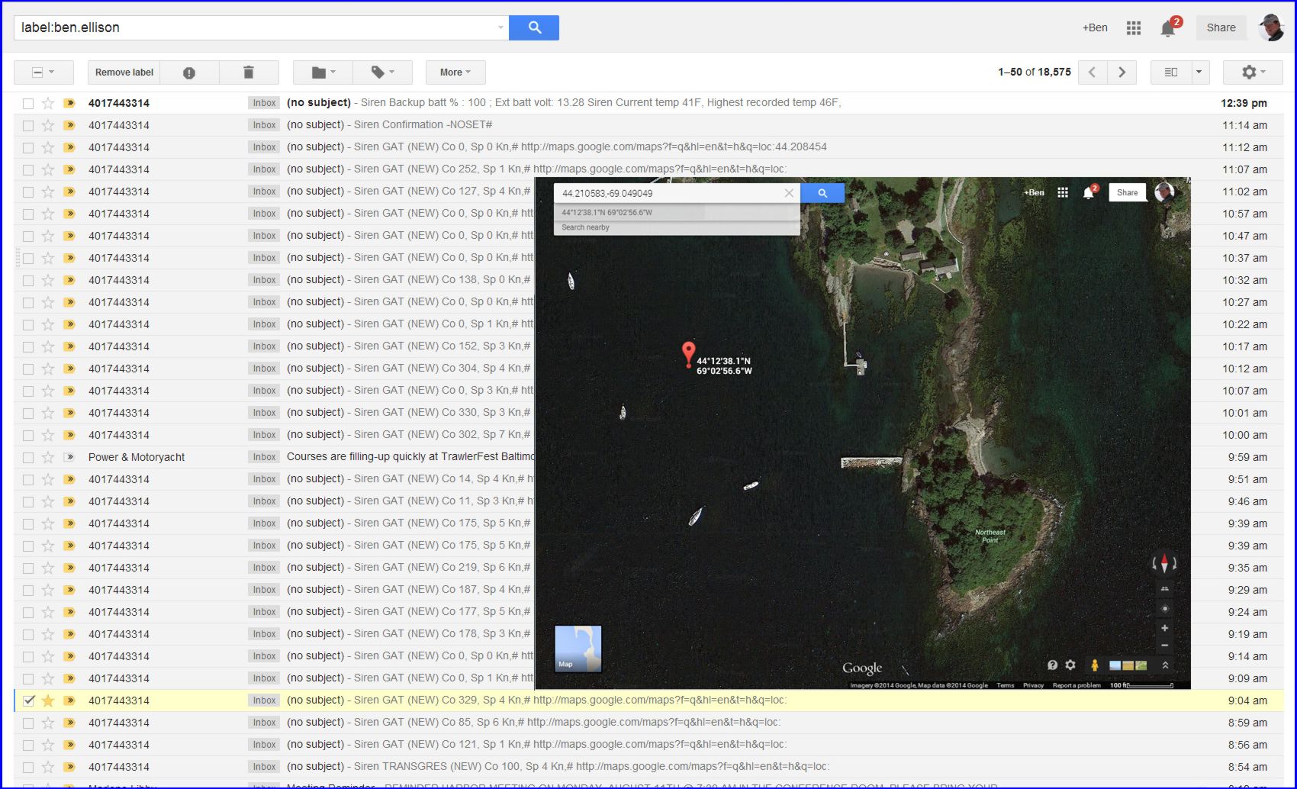Image resolution: width=1297 pixels, height=789 pixels.
Task: Open apps grid in the map header
Action: 1063,192
